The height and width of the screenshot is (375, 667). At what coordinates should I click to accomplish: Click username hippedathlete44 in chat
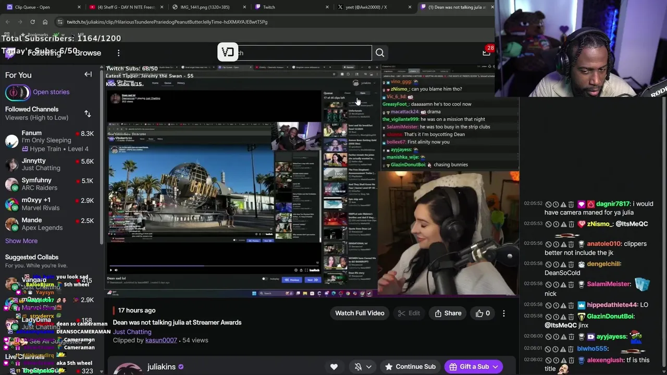[612, 305]
